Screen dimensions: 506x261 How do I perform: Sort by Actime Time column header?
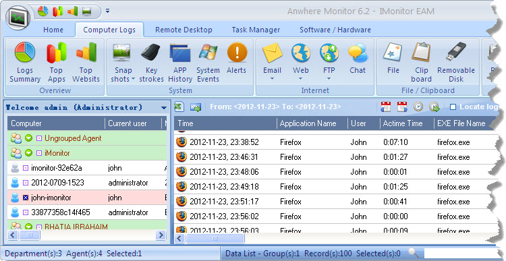[406, 123]
